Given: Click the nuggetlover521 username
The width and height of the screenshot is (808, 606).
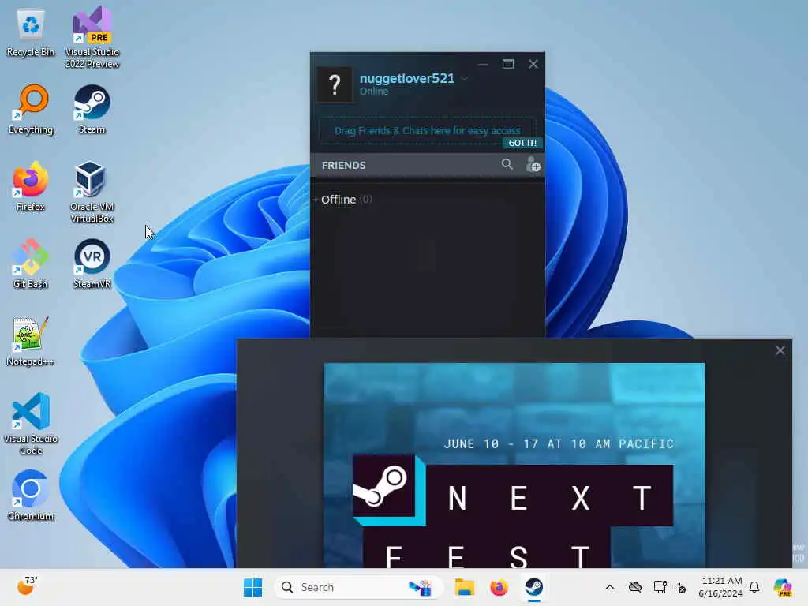Looking at the screenshot, I should (407, 78).
